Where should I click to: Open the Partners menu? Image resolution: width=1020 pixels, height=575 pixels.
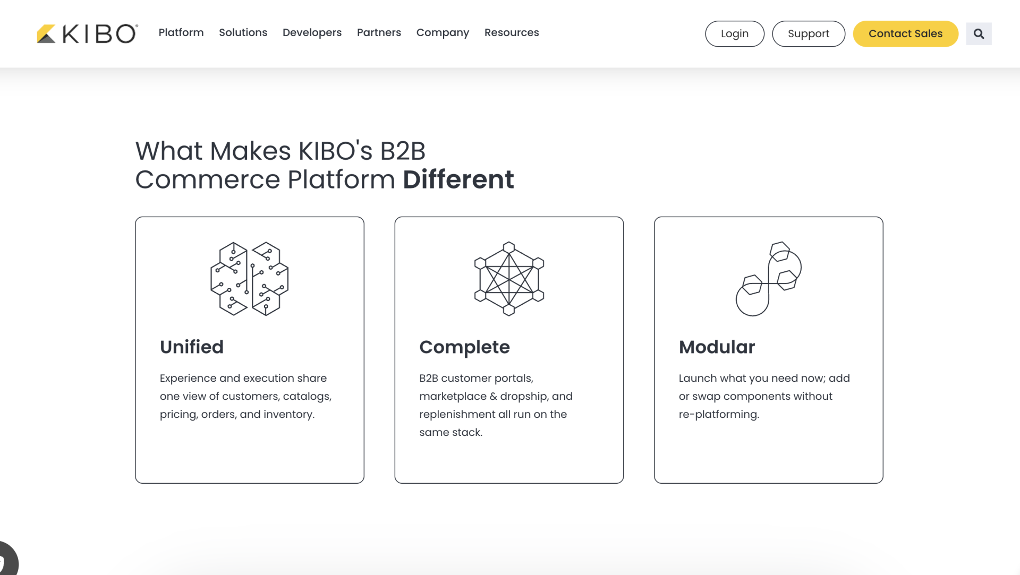[379, 33]
